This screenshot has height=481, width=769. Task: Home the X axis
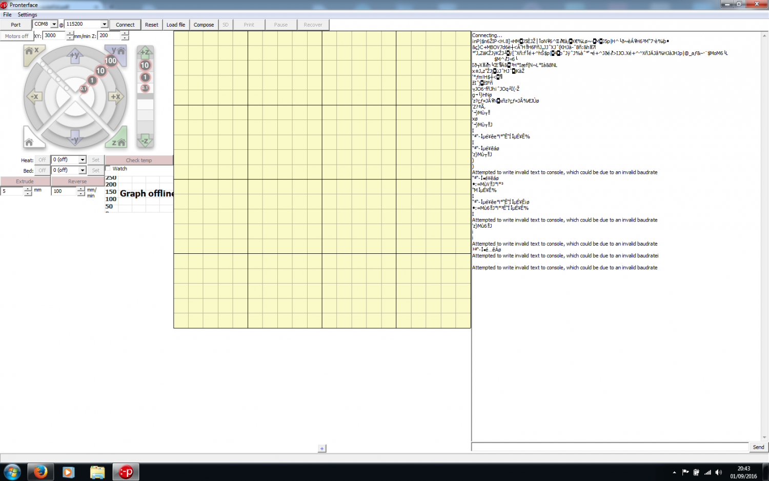pyautogui.click(x=31, y=52)
